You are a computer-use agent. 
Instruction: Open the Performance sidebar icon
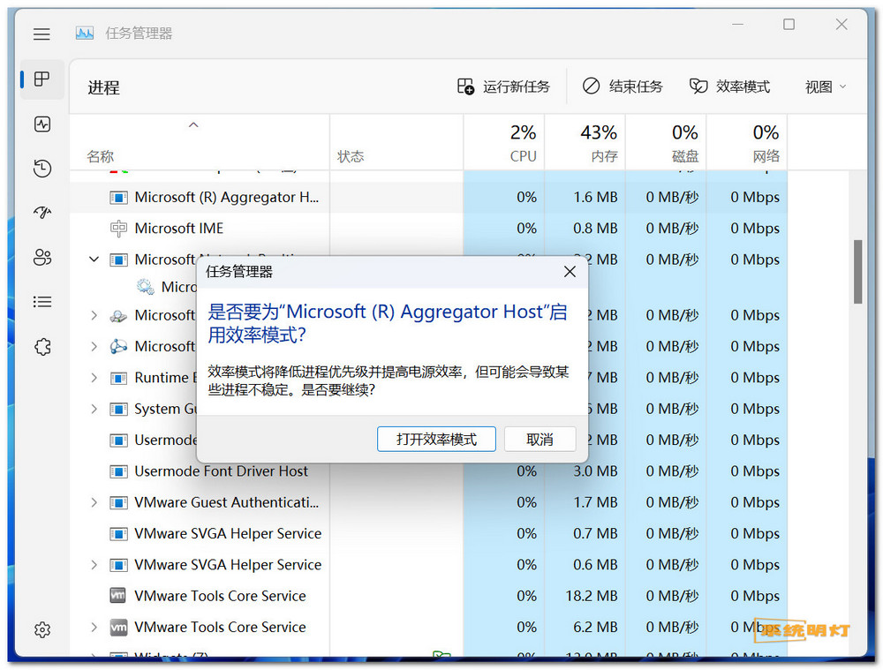click(42, 124)
